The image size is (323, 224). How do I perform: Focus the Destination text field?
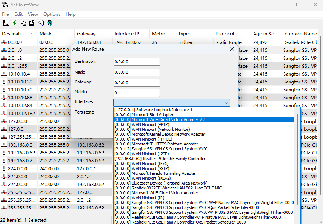(x=137, y=62)
